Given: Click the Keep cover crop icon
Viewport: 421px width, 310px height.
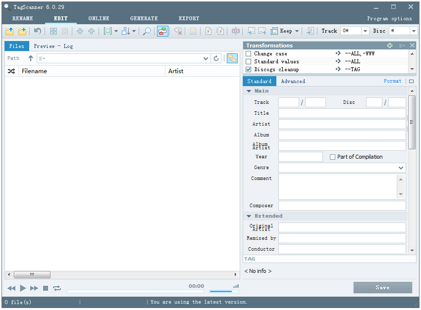Looking at the screenshot, I should 274,31.
